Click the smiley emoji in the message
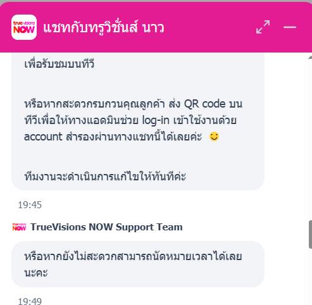Viewport: 312px width, 305px height. pos(214,137)
